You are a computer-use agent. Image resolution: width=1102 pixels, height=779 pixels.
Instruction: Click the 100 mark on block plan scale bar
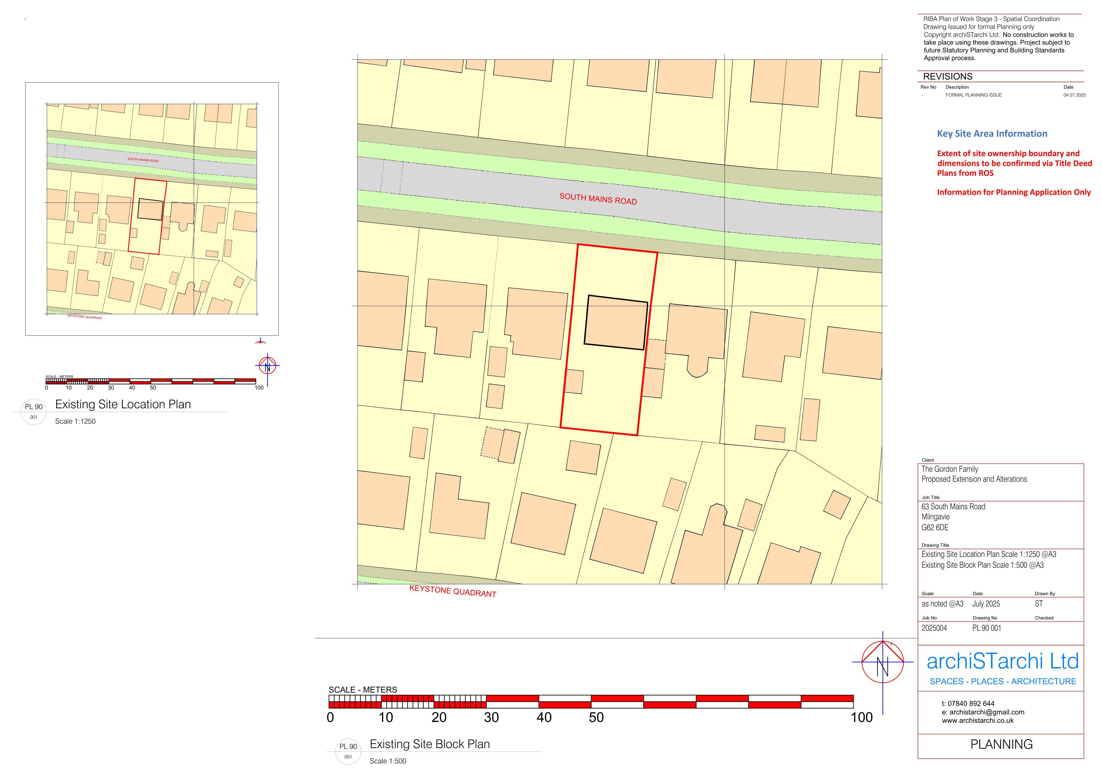tap(861, 718)
